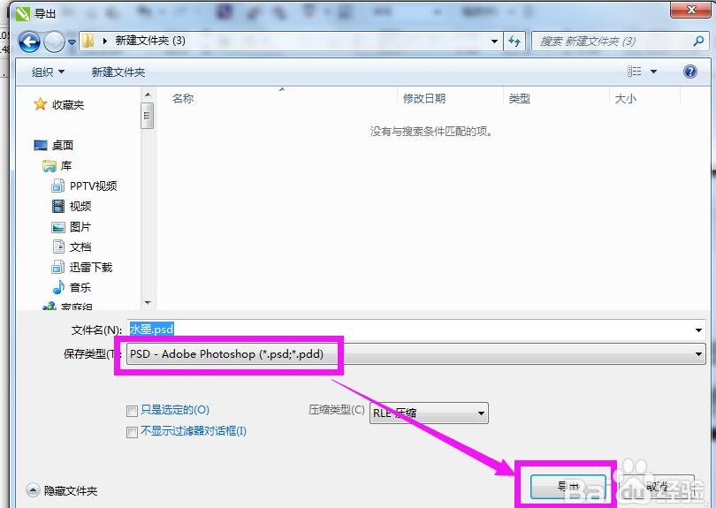This screenshot has height=508, width=716.
Task: Click the refresh button beside address bar
Action: [514, 42]
